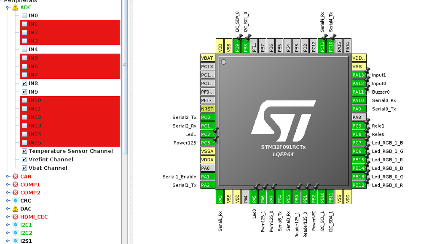Click the conflicted IN15 checkbox
Screen dimensions: 421x244
click(24, 143)
